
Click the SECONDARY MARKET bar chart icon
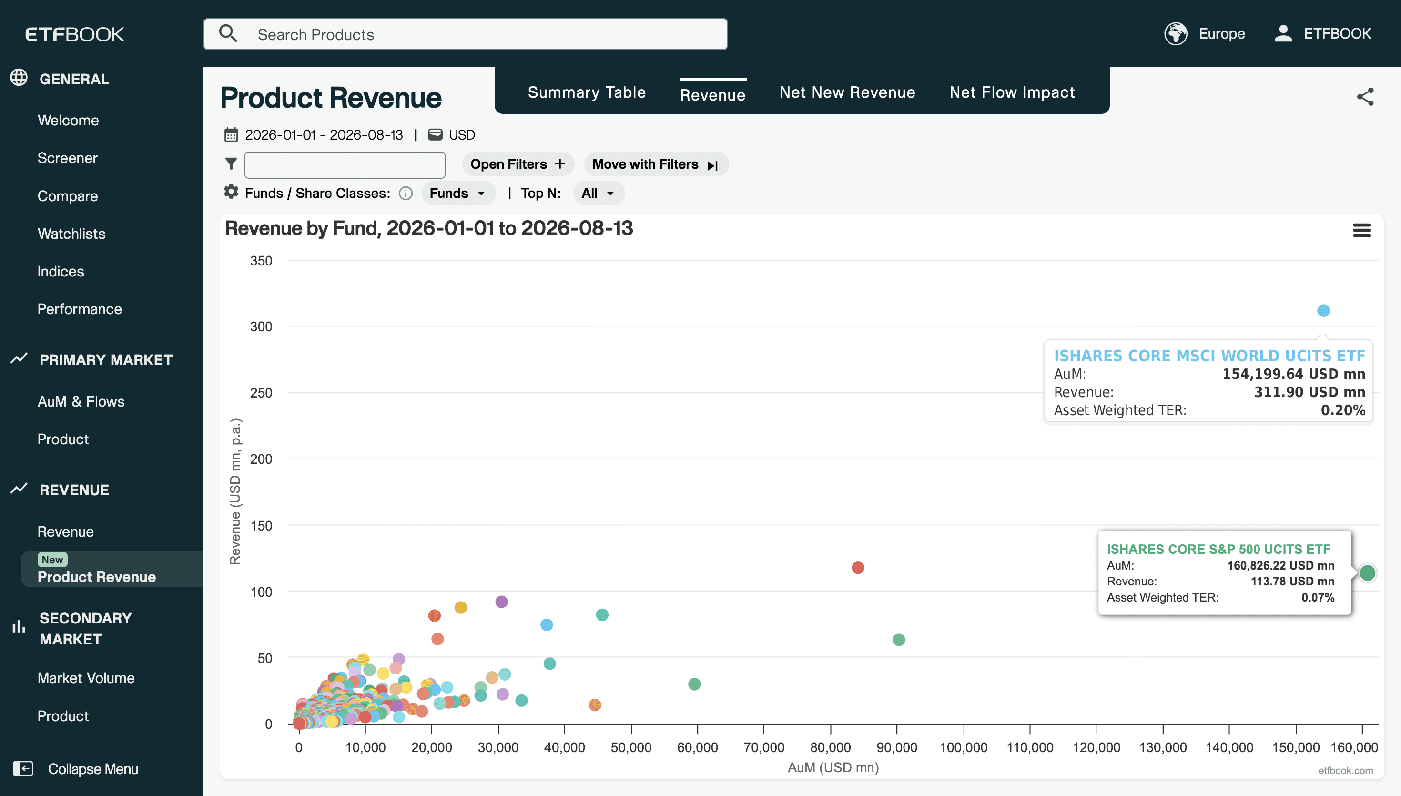pos(19,626)
